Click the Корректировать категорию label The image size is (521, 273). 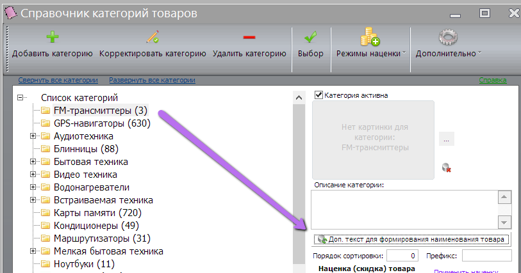pyautogui.click(x=153, y=53)
